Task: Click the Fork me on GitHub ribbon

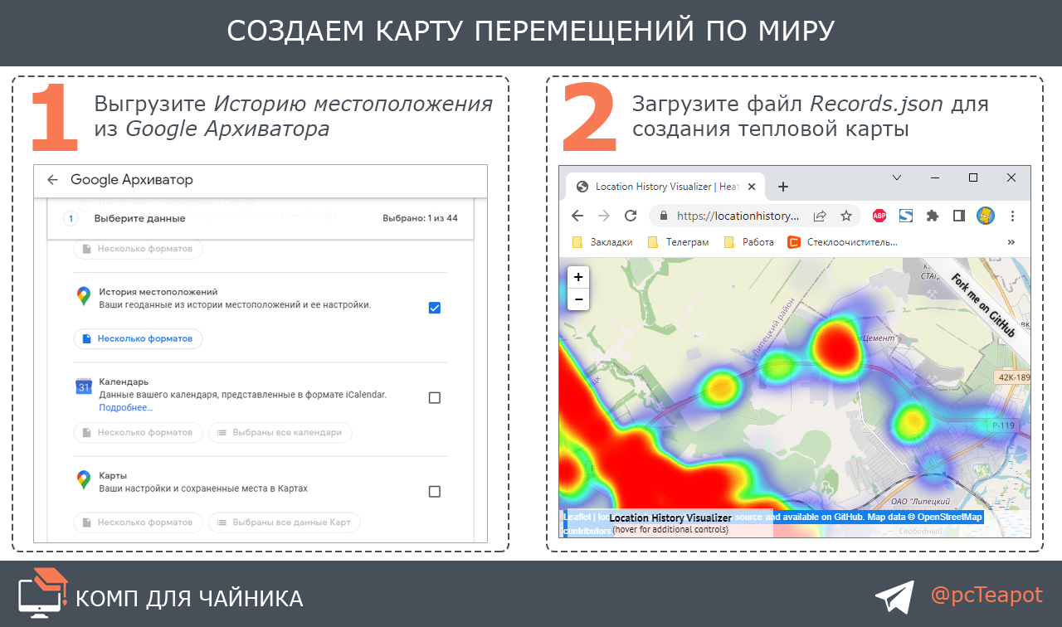Action: click(x=983, y=304)
